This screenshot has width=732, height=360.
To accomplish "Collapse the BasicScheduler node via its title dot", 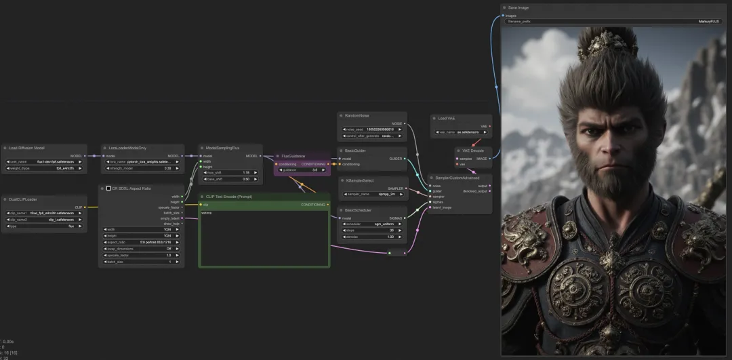I will 341,210.
